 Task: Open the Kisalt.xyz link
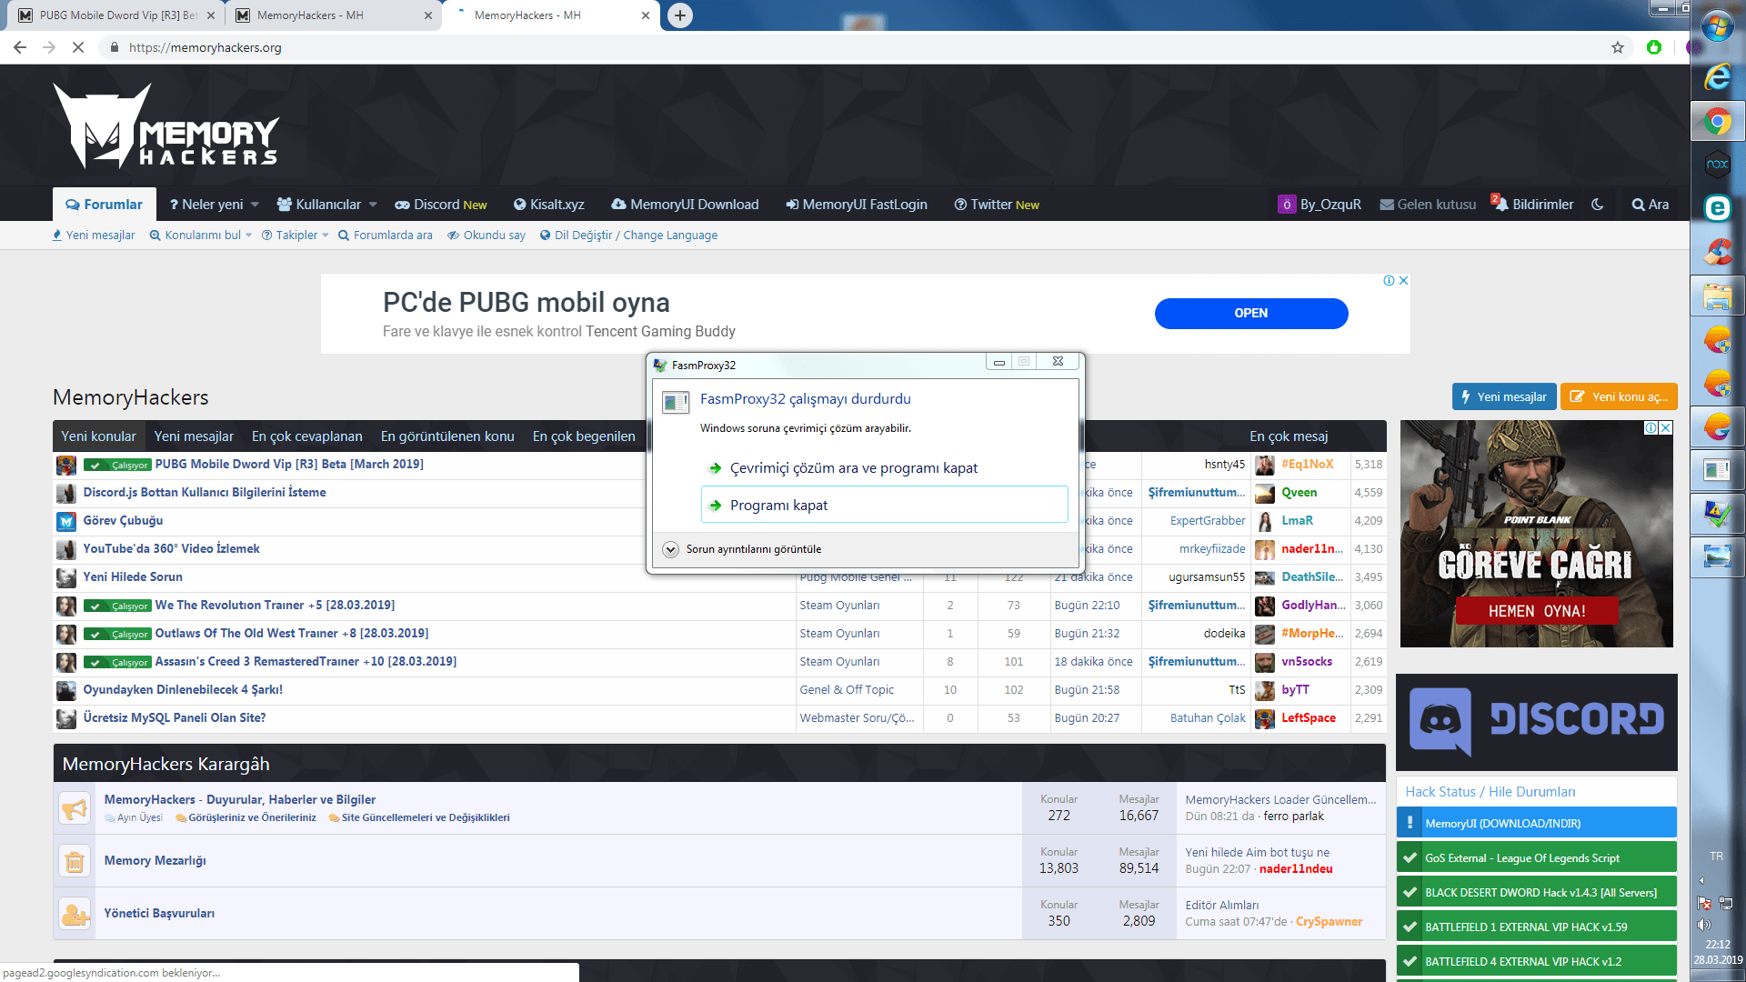(x=549, y=205)
